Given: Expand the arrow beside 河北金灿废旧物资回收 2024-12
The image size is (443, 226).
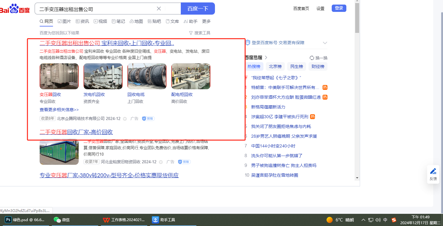Looking at the screenshot, I should (161, 162).
